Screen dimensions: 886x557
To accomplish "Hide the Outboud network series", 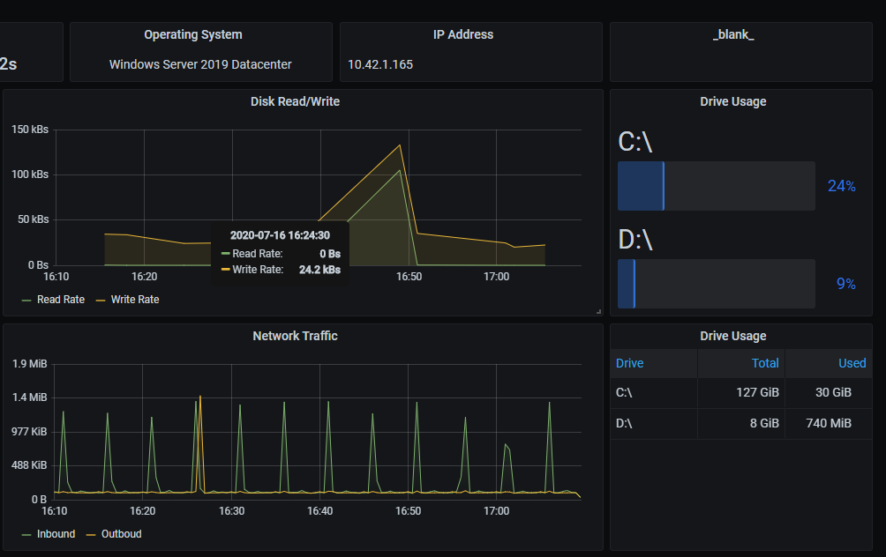I will pyautogui.click(x=120, y=534).
